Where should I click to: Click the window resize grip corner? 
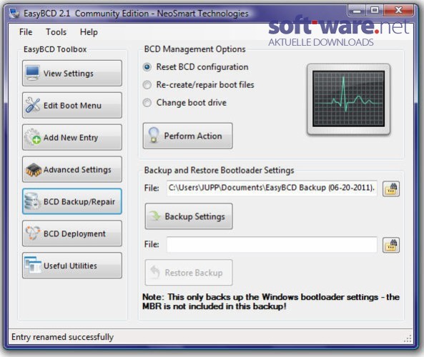click(x=408, y=338)
